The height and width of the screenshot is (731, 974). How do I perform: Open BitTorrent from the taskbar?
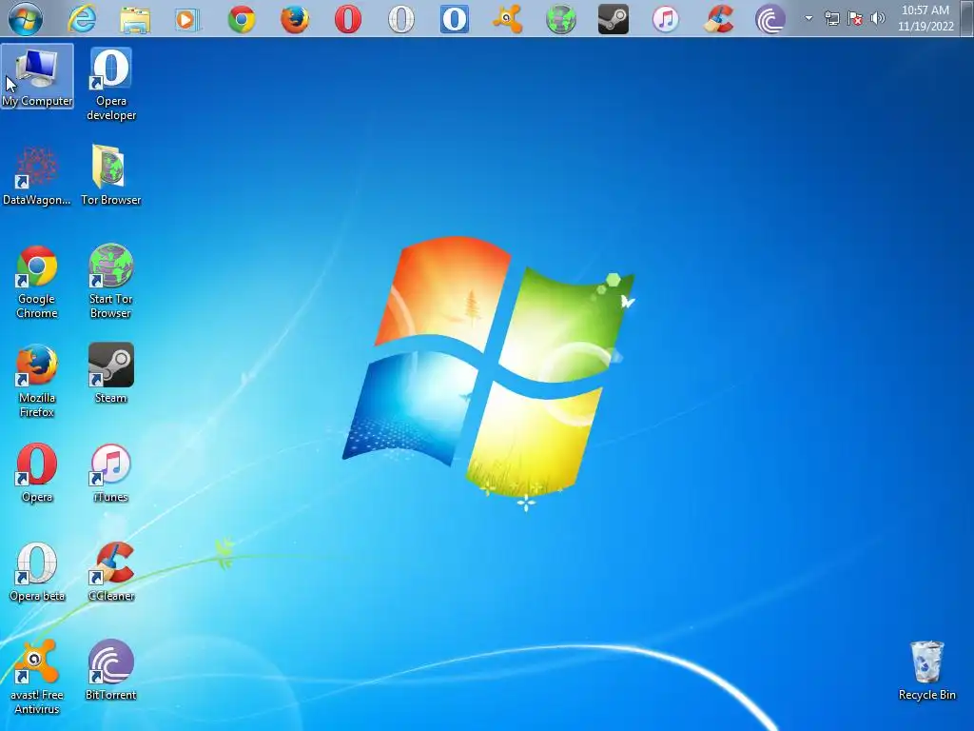click(770, 19)
